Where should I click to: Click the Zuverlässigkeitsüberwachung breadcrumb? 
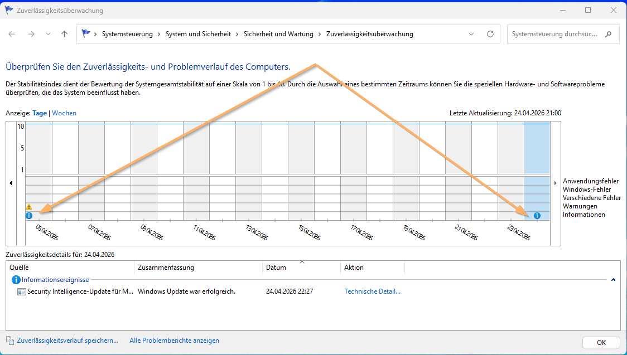(370, 35)
